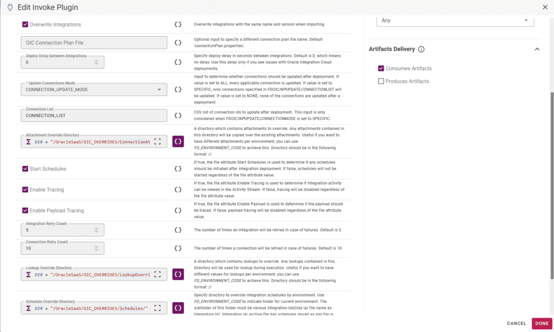
Task: Toggle expression braces for Update Connections Mode
Action: click(x=177, y=89)
